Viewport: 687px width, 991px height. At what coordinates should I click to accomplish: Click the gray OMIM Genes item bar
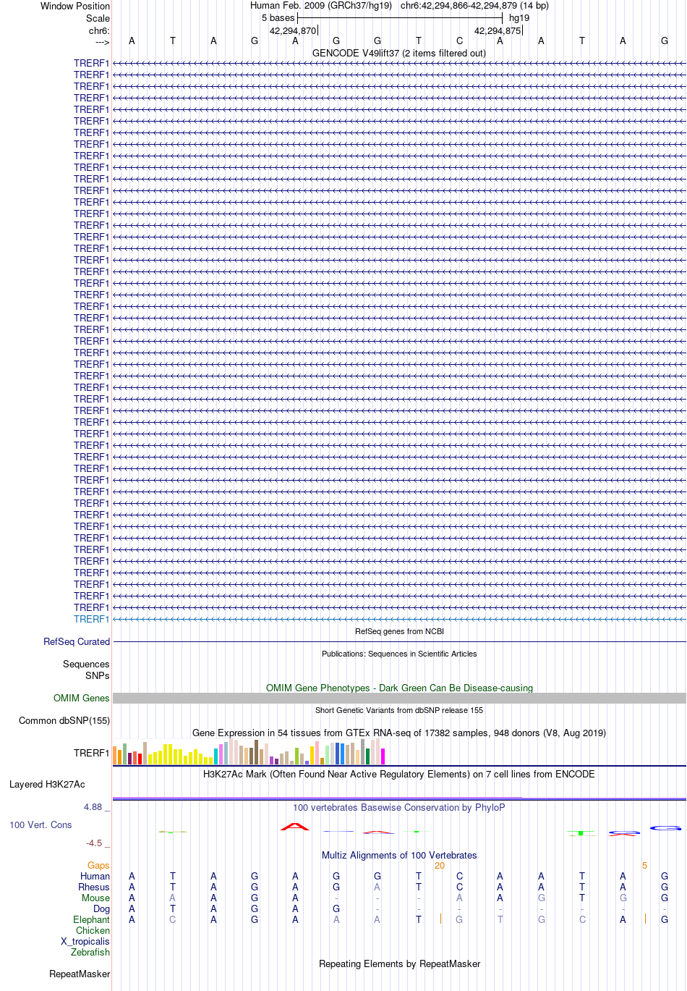coord(399,698)
